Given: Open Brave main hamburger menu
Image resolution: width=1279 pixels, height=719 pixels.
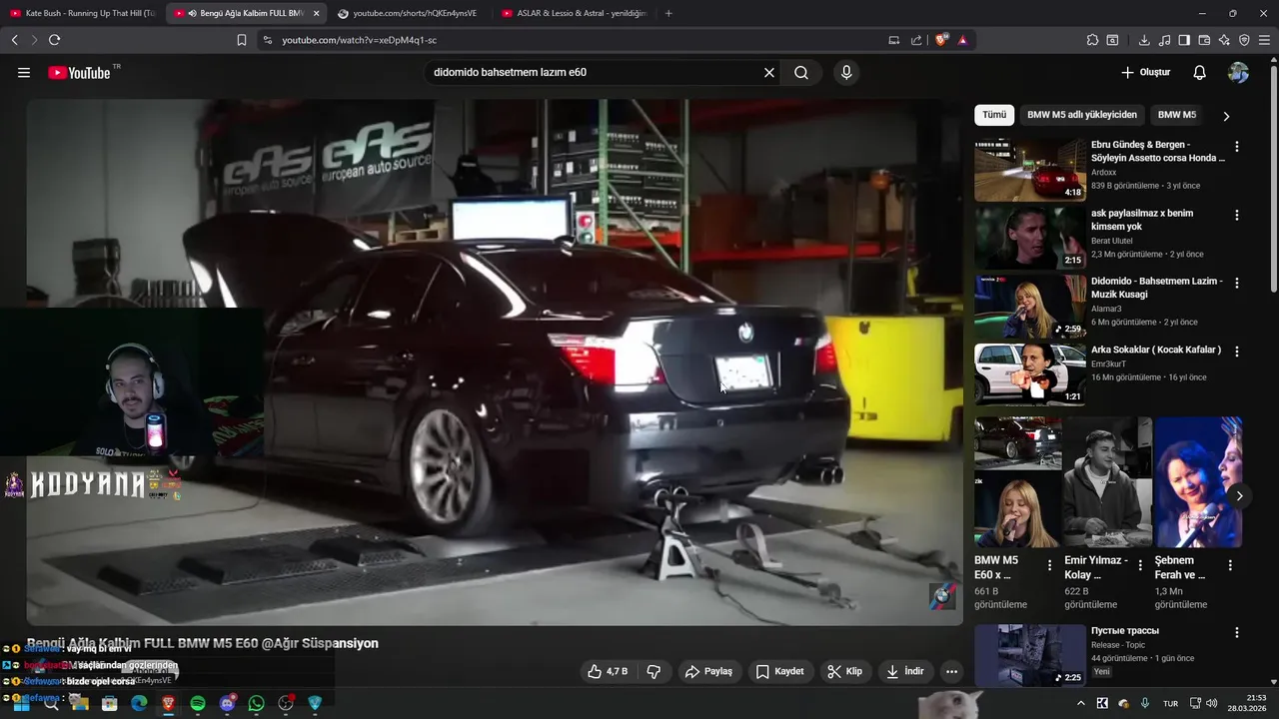Looking at the screenshot, I should pos(1264,40).
